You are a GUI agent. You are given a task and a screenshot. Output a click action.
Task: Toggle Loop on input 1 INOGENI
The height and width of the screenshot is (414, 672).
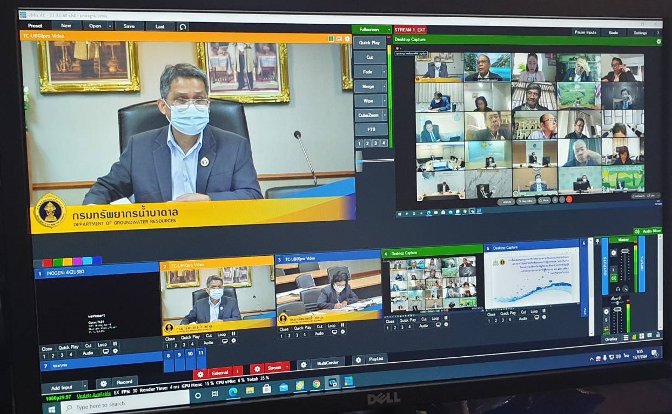(x=102, y=345)
